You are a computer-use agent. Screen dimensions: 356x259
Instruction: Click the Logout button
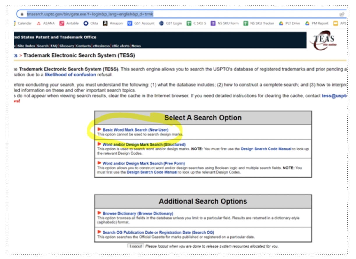coord(136,246)
